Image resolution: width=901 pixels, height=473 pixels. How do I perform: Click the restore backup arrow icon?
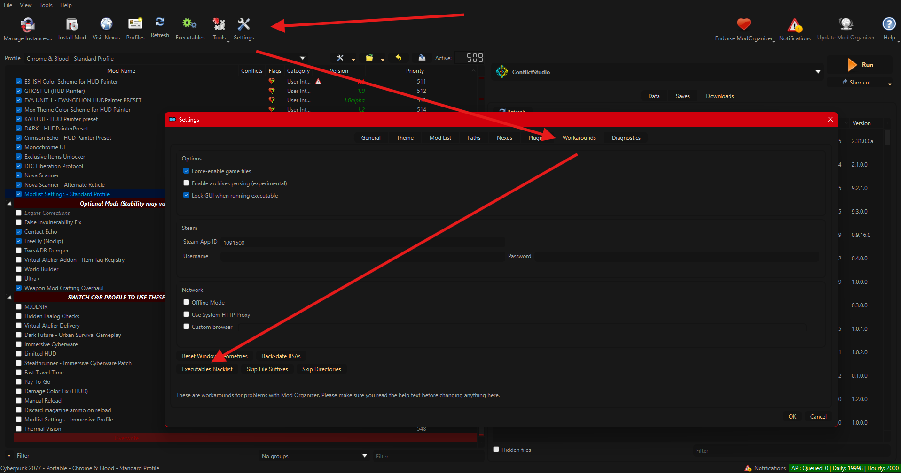(x=399, y=58)
